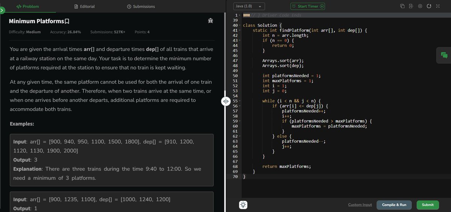Click the first example's Explanation text
The height and width of the screenshot is (212, 451).
(107, 173)
